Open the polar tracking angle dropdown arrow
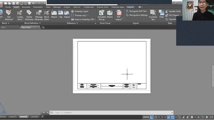Image resolution: width=214 pixels, height=120 pixels. tap(159, 117)
